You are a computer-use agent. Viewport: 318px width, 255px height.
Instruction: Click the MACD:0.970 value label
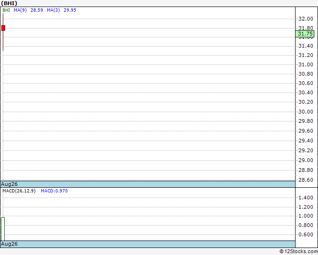click(x=54, y=191)
